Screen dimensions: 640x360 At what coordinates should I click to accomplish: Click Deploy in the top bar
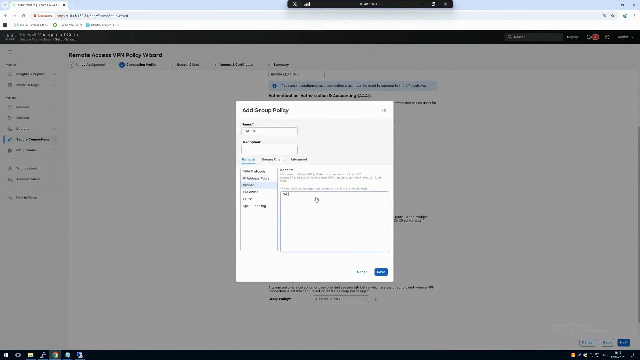572,37
